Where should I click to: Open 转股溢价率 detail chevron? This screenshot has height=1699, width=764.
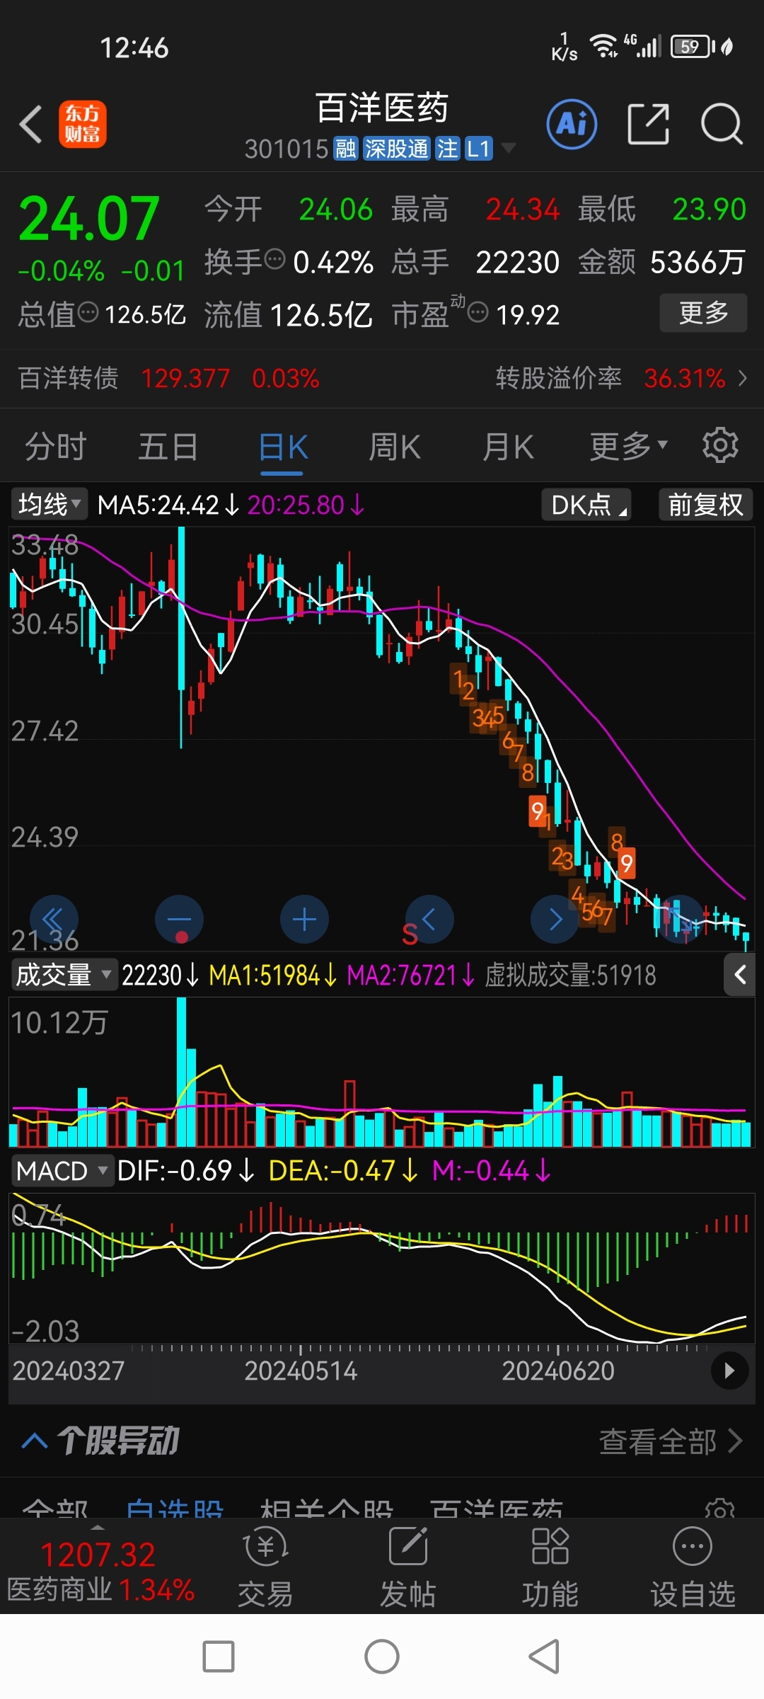coord(742,378)
